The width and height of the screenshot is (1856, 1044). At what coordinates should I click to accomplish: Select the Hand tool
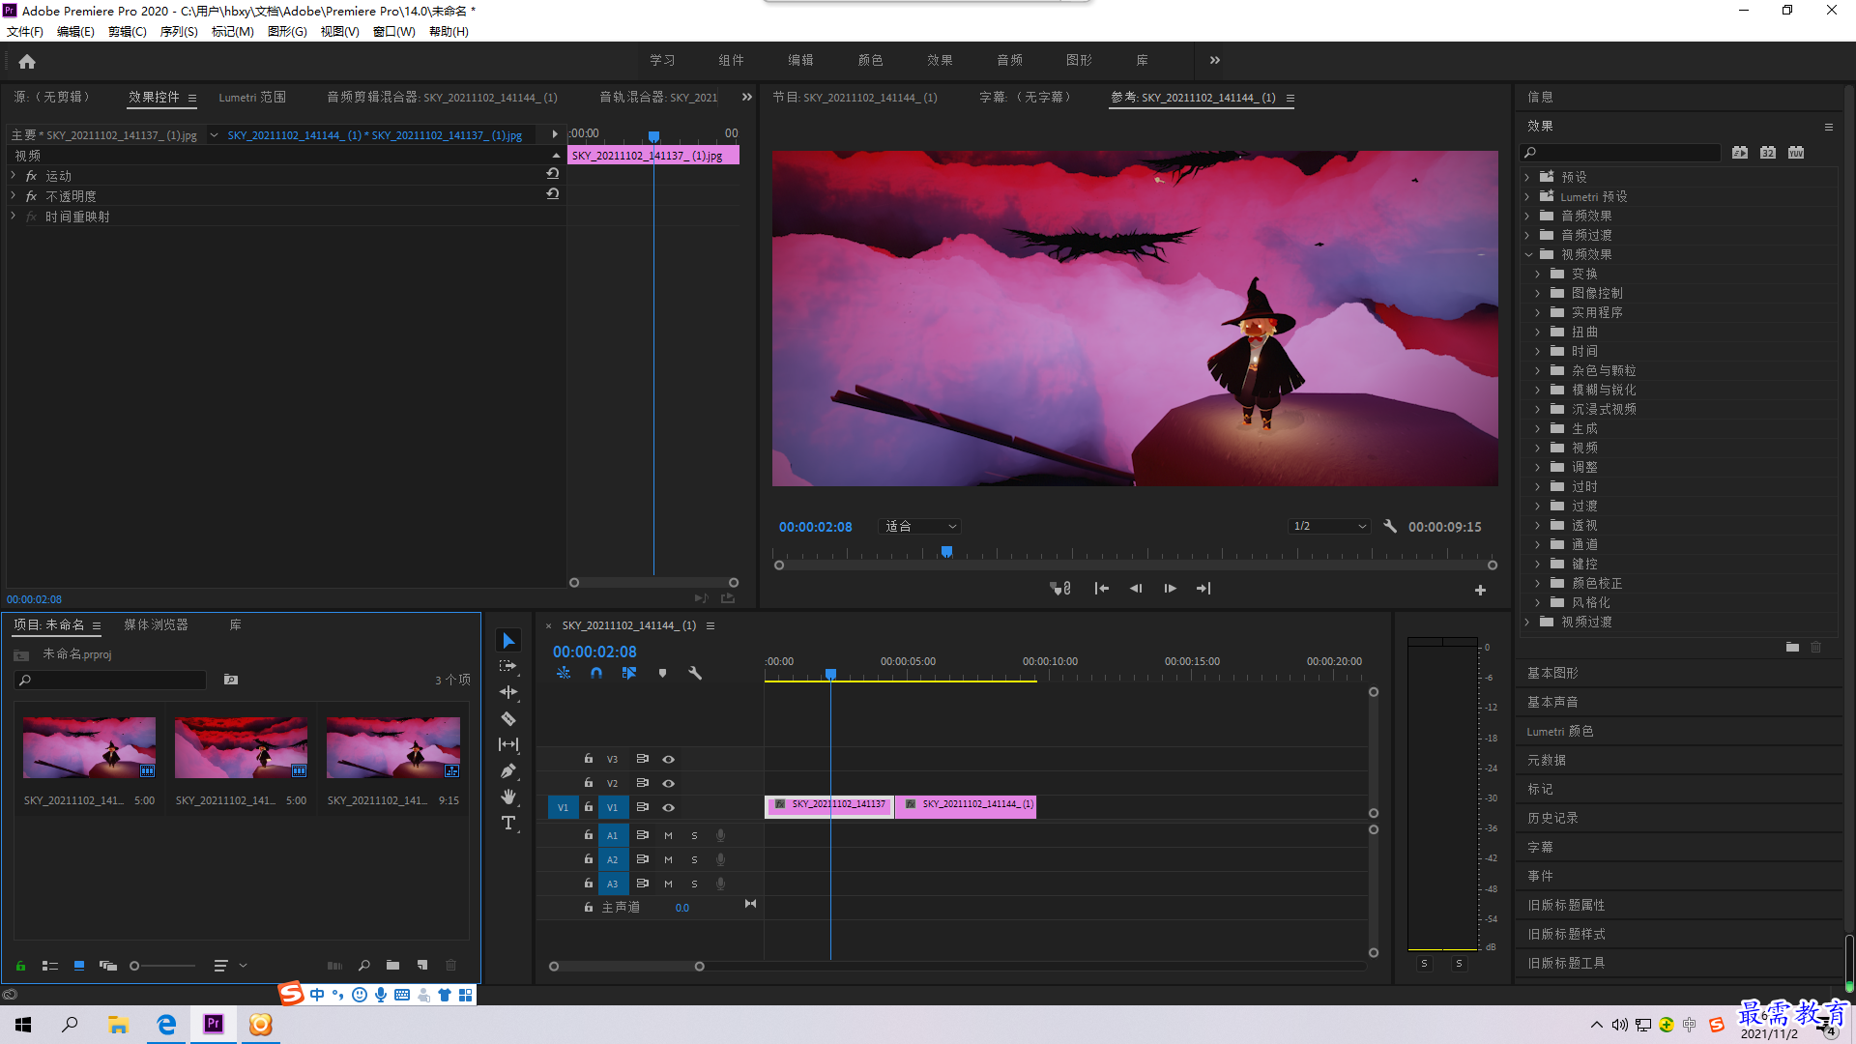click(508, 797)
